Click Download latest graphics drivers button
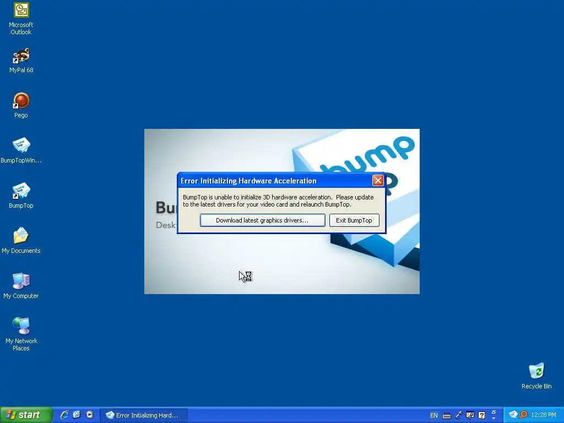 tap(263, 220)
